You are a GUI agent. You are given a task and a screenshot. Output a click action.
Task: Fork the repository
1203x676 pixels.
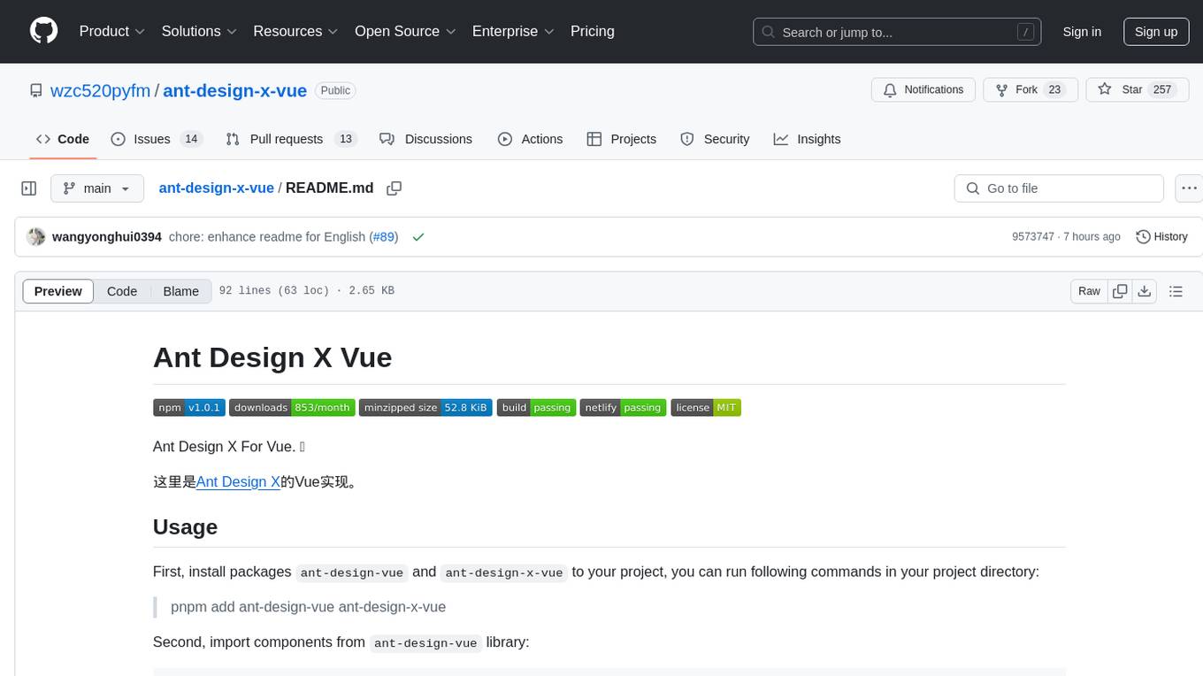[x=1030, y=90]
